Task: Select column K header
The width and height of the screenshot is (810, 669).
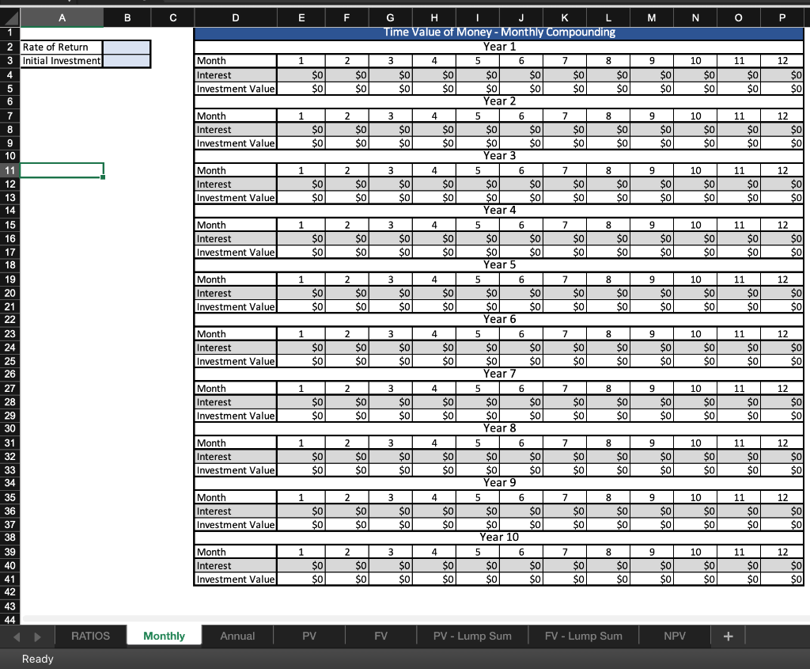Action: (565, 18)
